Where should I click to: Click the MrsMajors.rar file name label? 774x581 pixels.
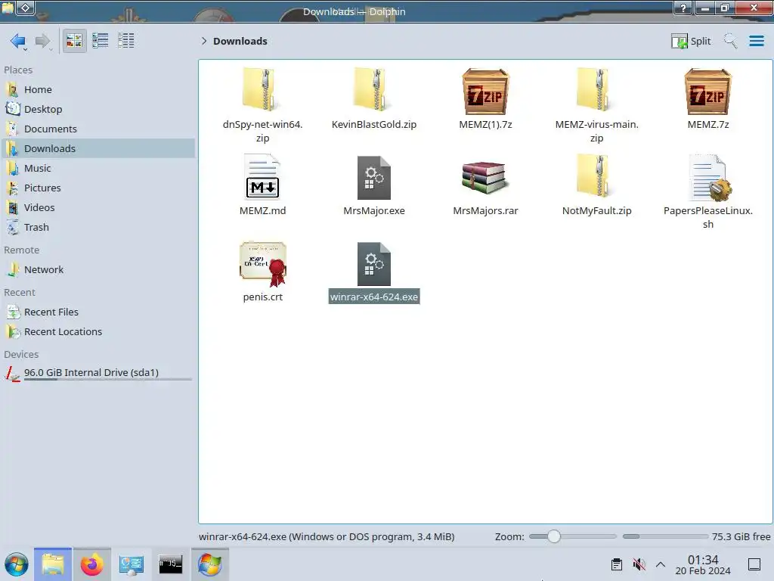pyautogui.click(x=485, y=211)
